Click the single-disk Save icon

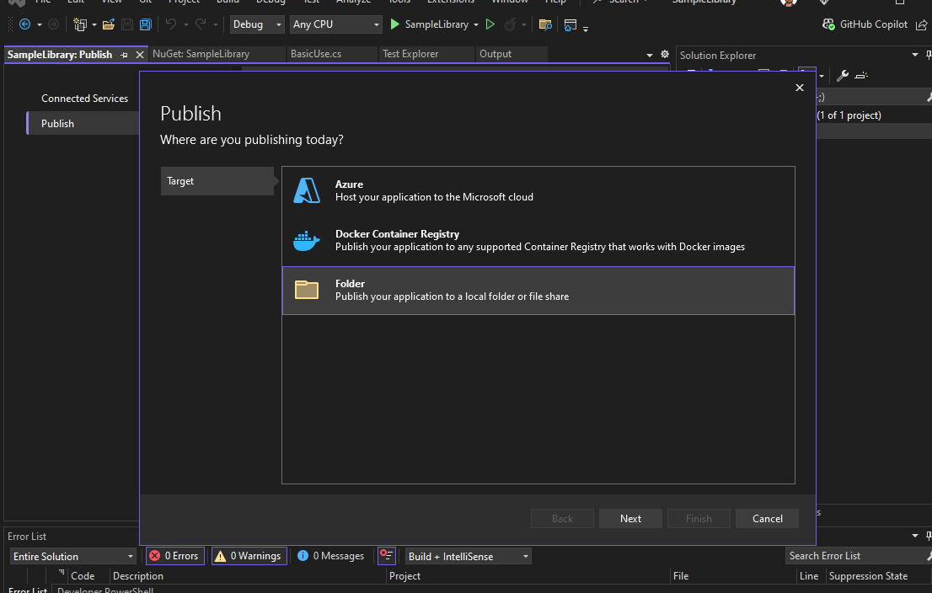126,24
